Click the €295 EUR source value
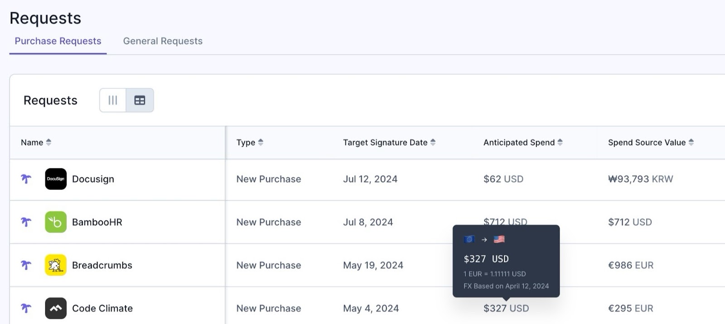Viewport: 725px width, 324px height. click(631, 308)
